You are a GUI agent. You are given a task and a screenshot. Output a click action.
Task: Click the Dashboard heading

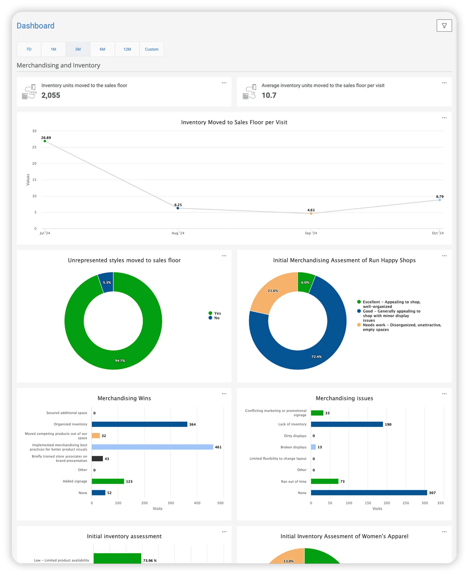(x=36, y=26)
